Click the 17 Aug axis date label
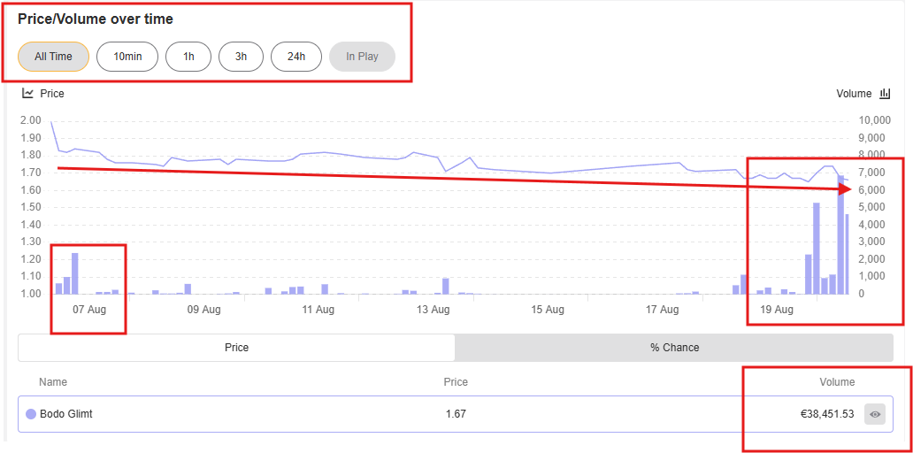Image resolution: width=913 pixels, height=453 pixels. click(x=662, y=310)
